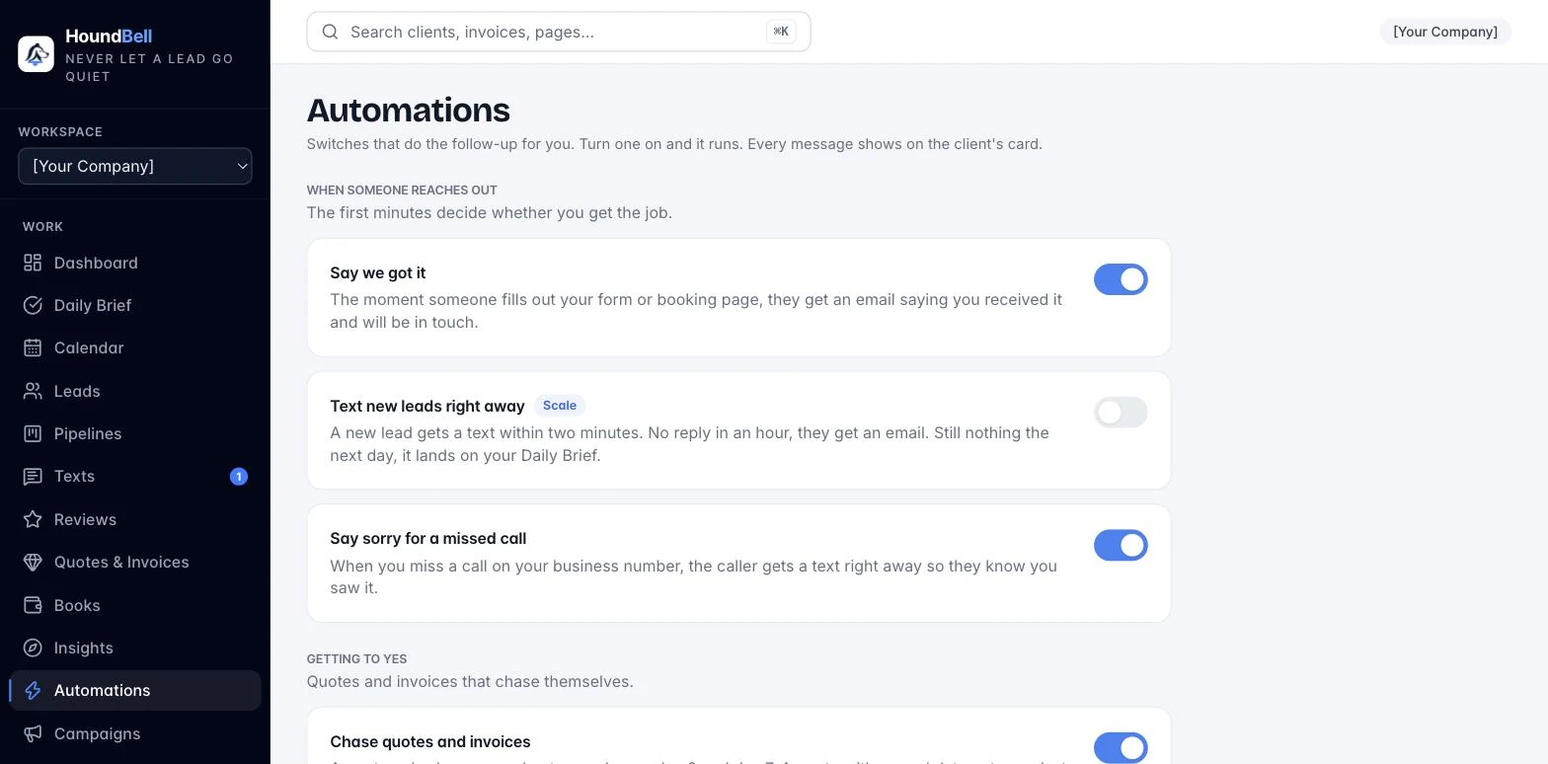
Task: Click the [Your Company] pill at top right
Action: (x=1445, y=32)
